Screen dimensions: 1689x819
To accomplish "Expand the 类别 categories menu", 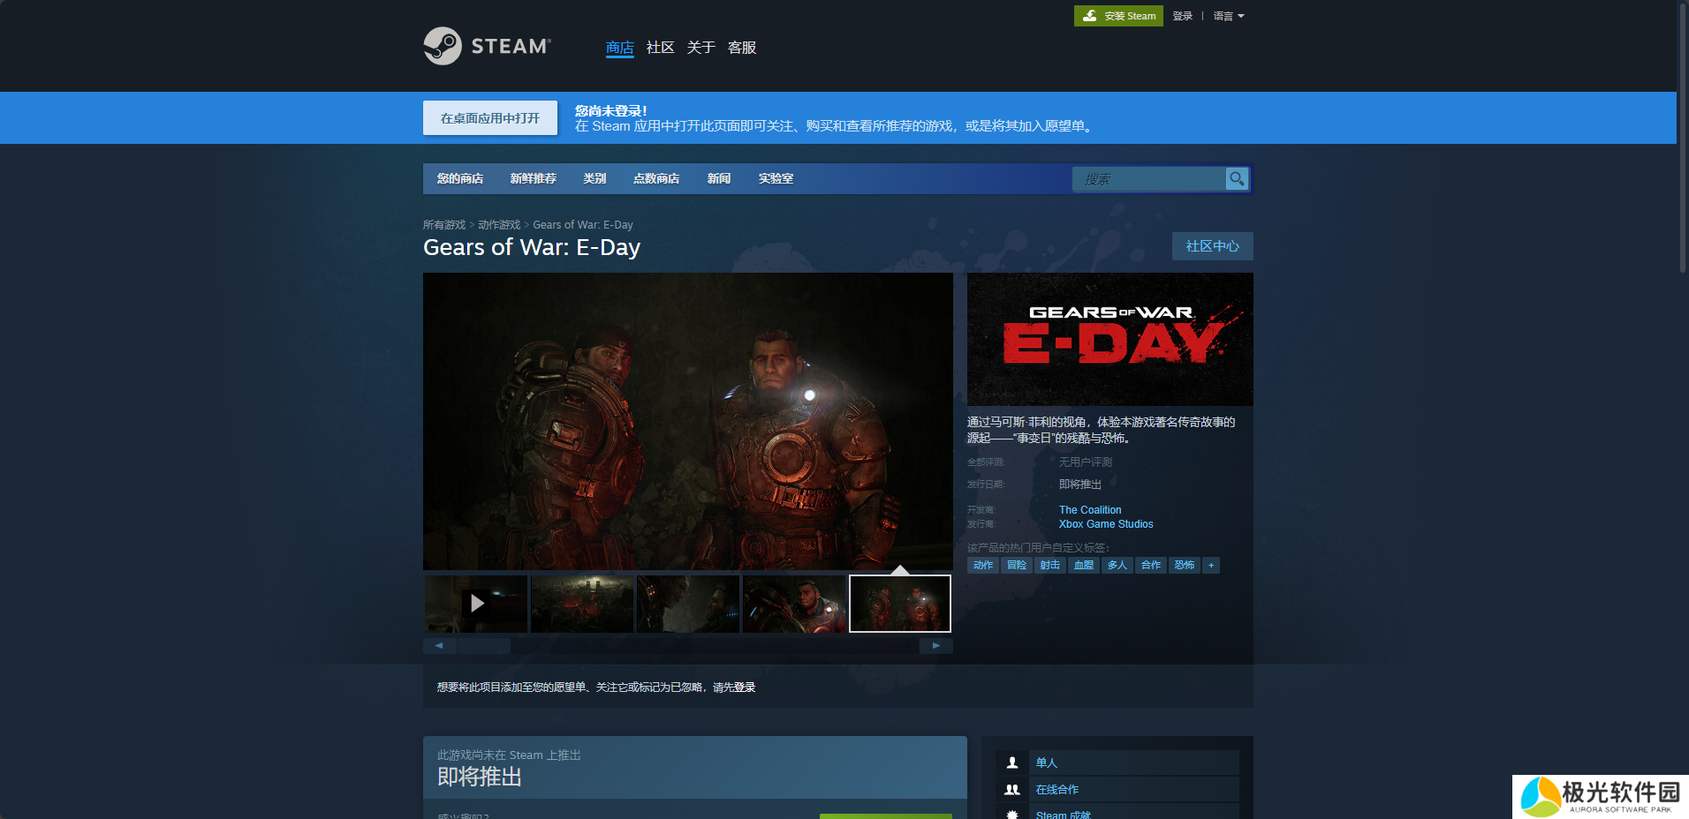I will coord(595,178).
